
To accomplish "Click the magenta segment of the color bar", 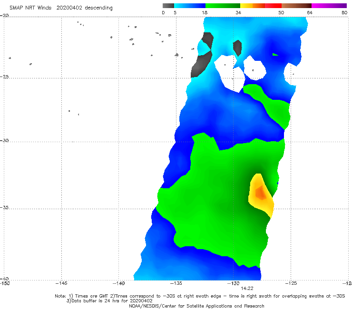I will click(329, 6).
